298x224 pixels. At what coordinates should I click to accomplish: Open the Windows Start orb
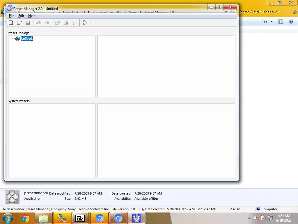tap(8, 218)
